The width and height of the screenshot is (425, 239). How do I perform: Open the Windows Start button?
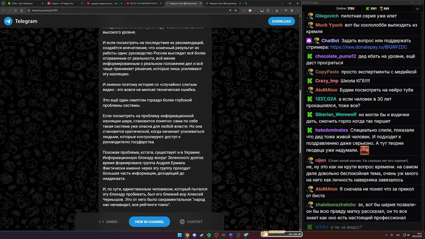180,235
